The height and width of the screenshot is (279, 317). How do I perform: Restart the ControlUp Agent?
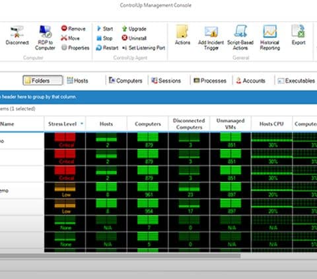pyautogui.click(x=107, y=48)
